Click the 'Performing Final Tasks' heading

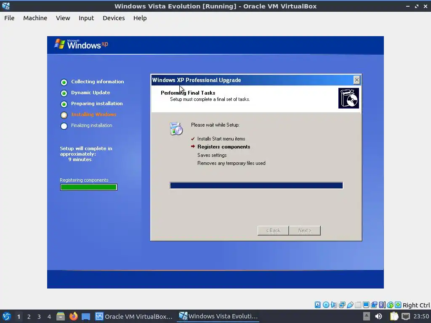click(x=188, y=93)
